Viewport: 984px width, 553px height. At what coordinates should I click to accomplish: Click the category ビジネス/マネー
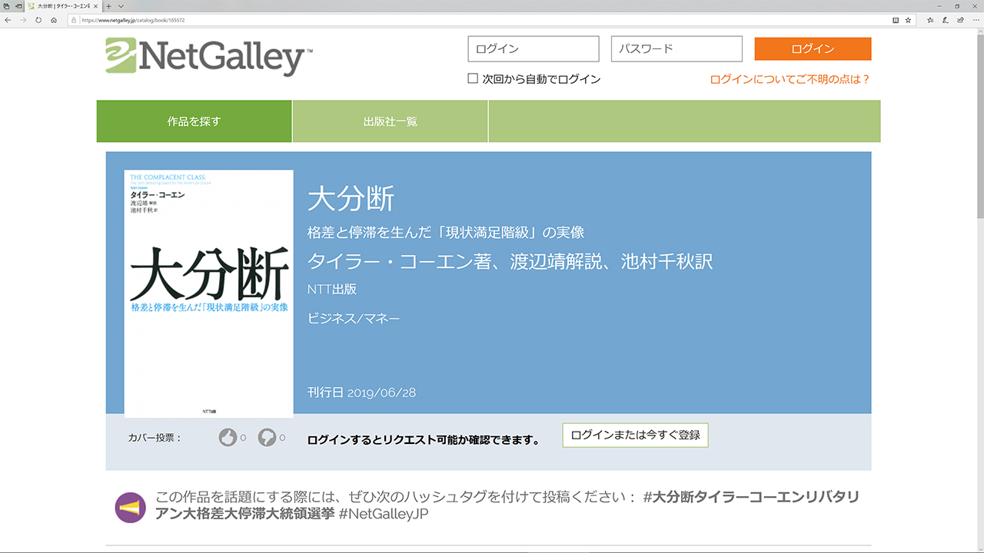(x=354, y=318)
